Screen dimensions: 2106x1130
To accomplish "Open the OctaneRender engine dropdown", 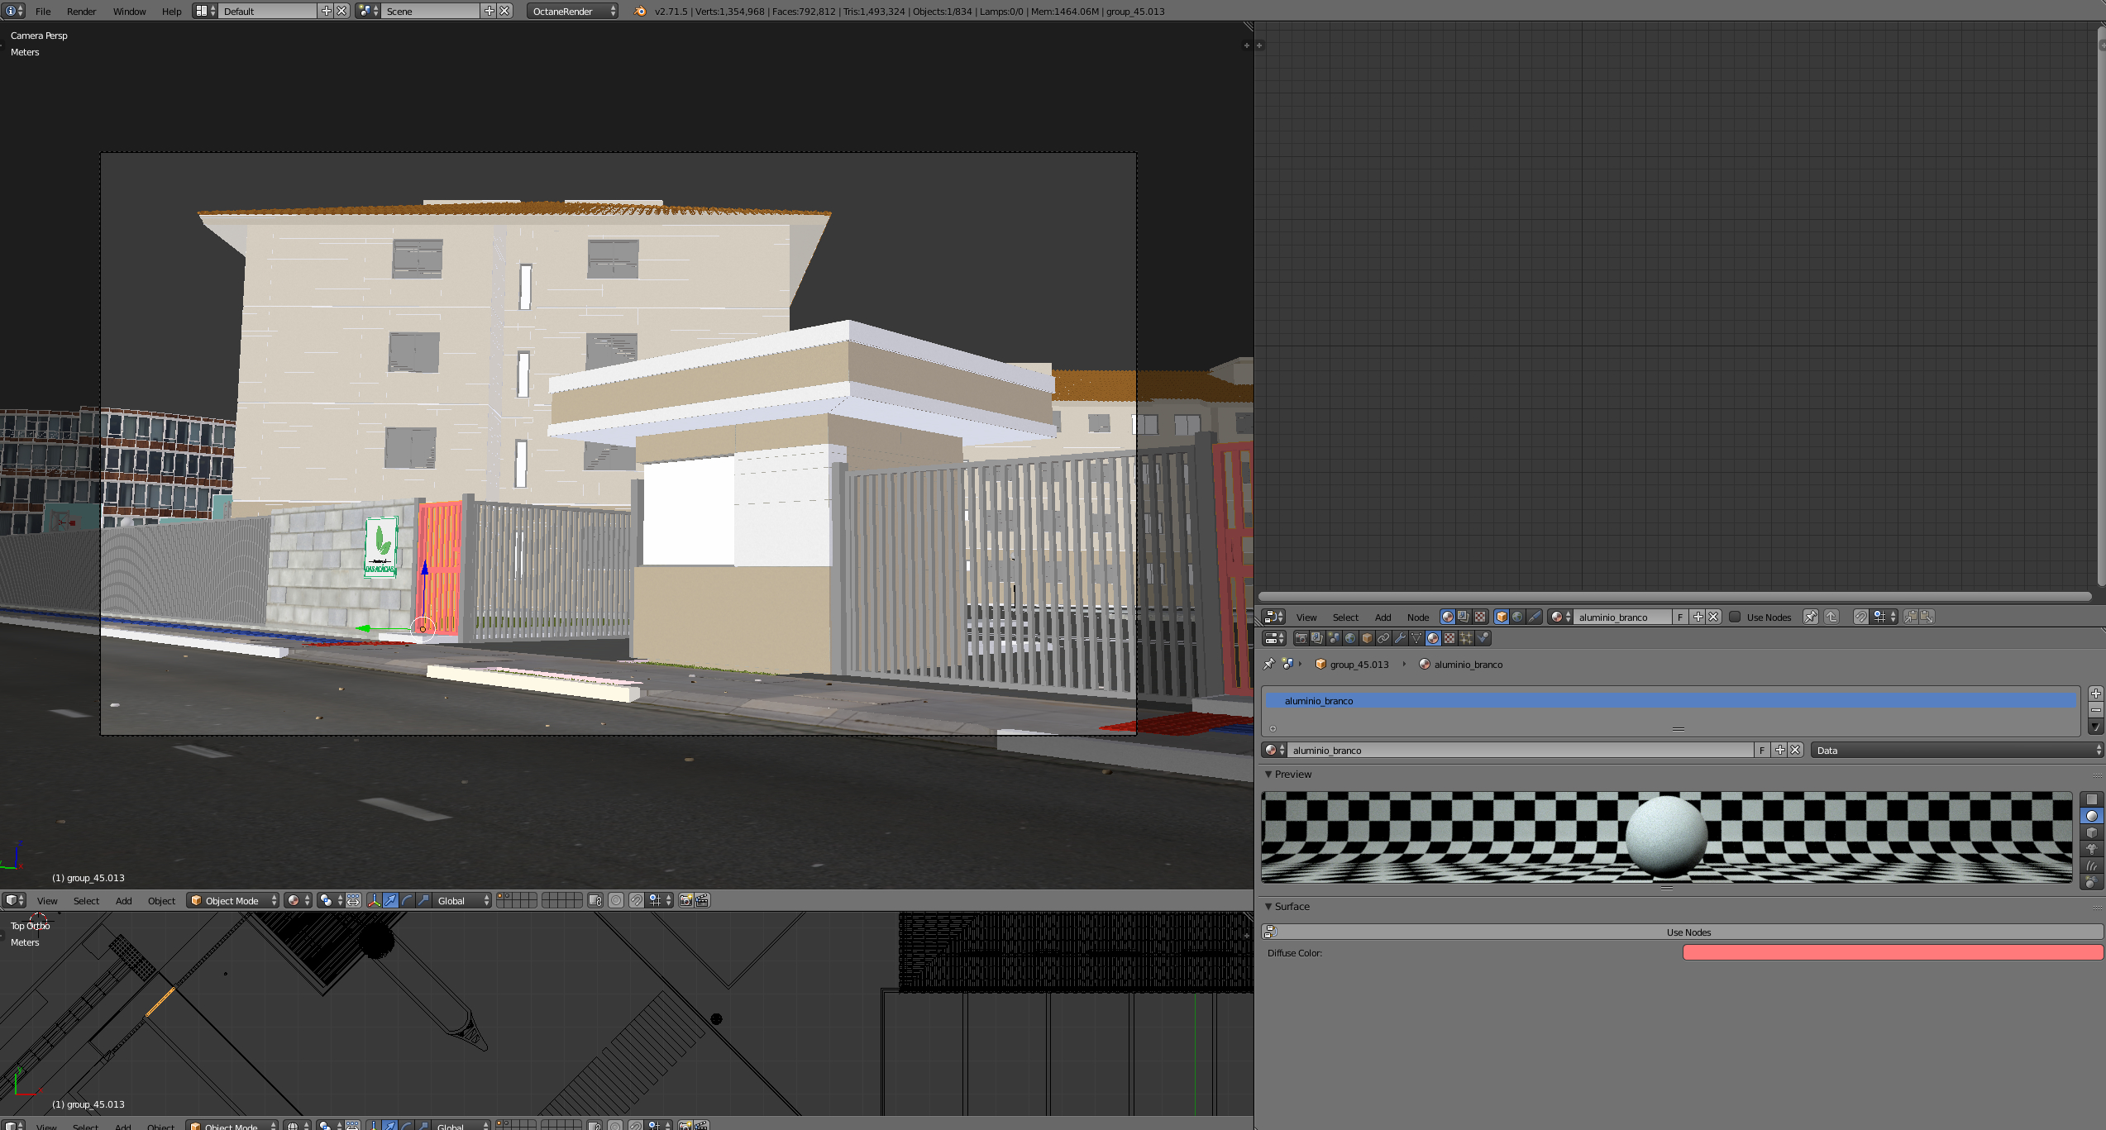I will click(572, 12).
